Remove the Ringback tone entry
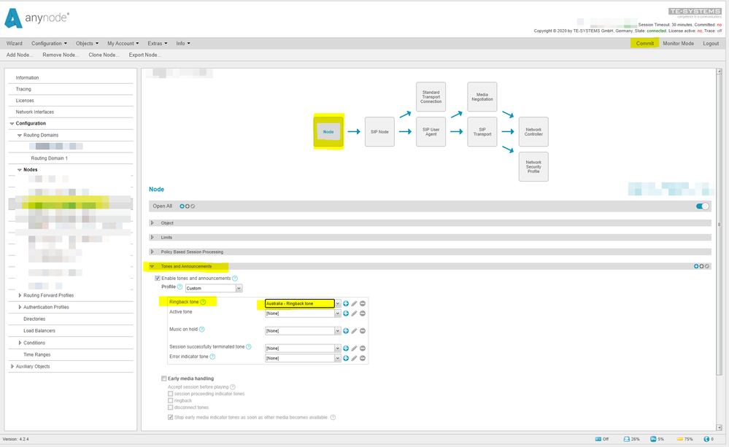Screen dimensions: 729x447 tap(363, 303)
